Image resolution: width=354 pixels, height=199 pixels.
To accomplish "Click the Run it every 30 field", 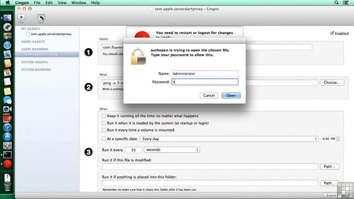I will pos(133,150).
